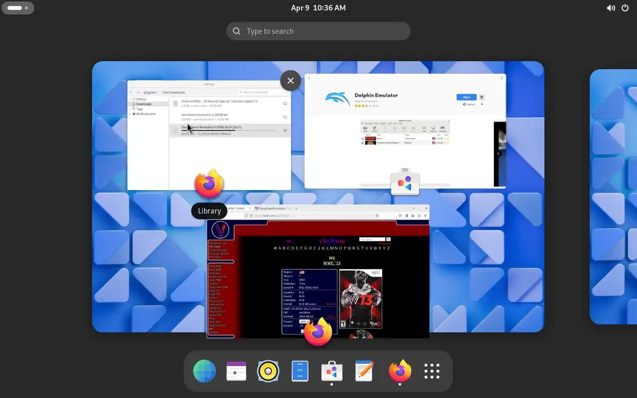Click Type to search field
Viewport: 637px width, 398px height.
(318, 31)
